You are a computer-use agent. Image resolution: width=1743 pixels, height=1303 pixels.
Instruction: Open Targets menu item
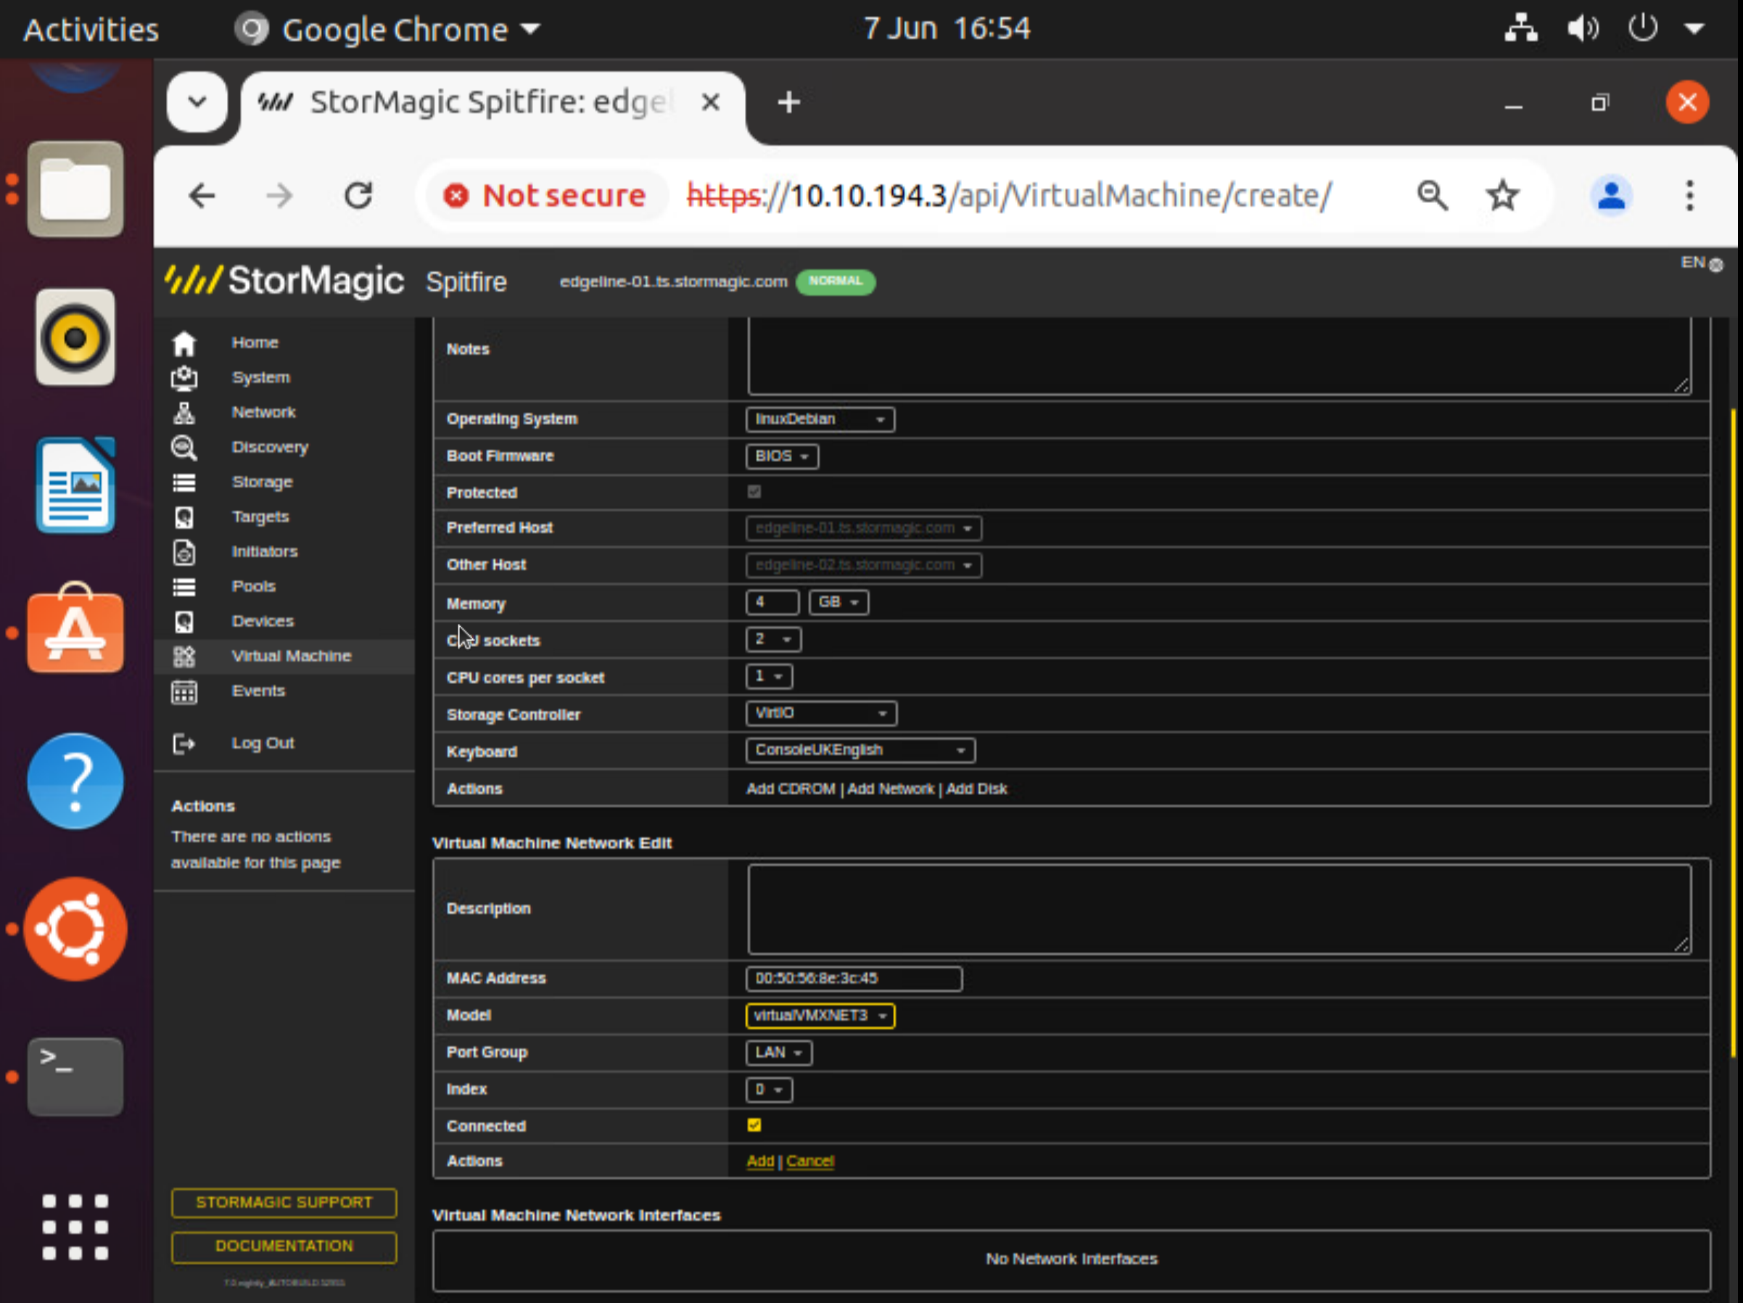[260, 517]
